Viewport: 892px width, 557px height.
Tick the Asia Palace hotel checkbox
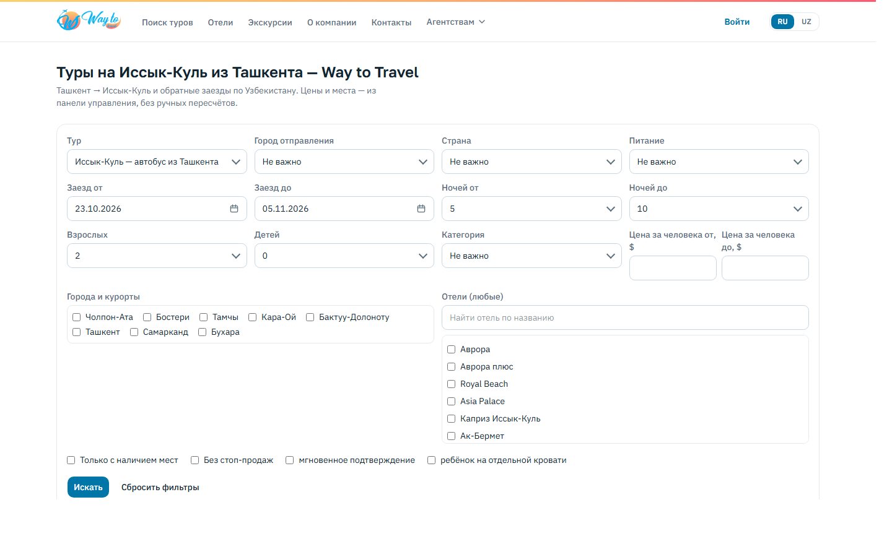click(x=452, y=402)
